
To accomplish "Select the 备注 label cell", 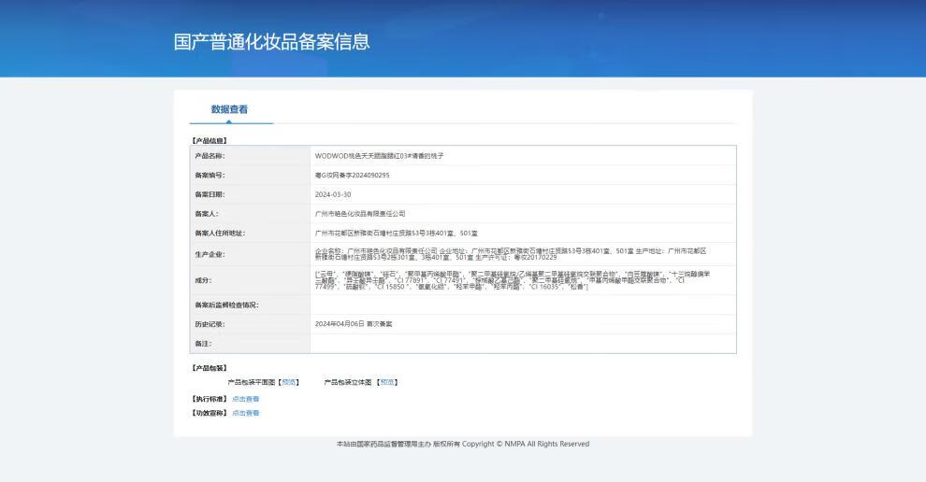I will point(250,344).
